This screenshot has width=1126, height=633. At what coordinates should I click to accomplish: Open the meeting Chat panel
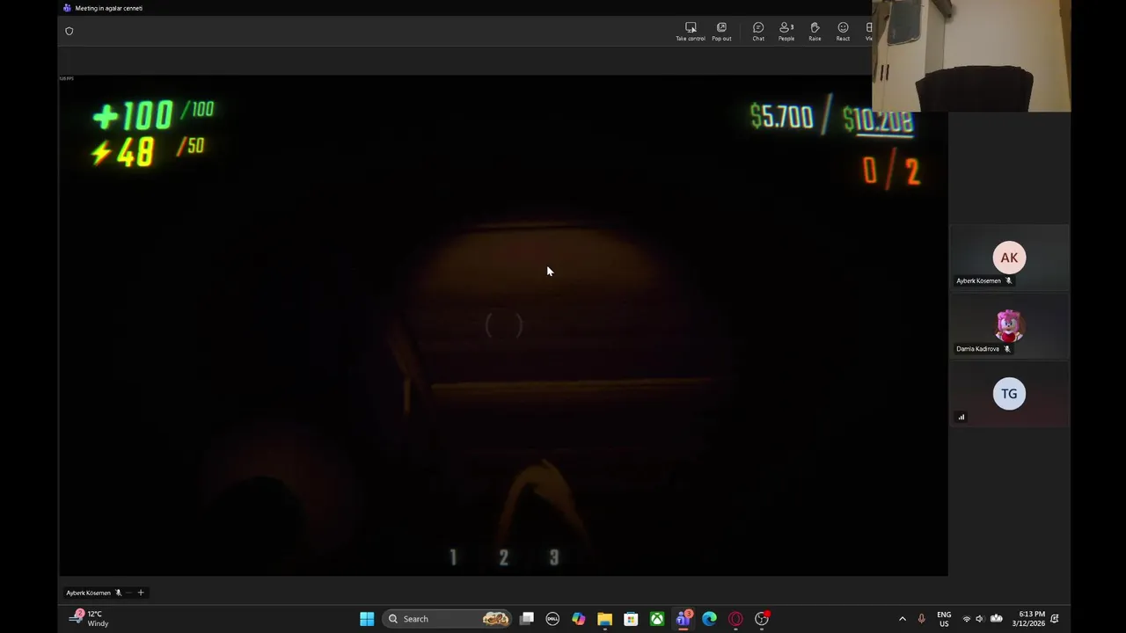[758, 32]
